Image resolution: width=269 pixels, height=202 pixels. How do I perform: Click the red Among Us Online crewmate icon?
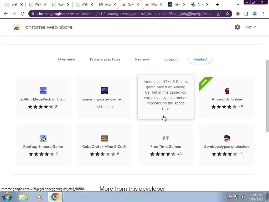[227, 91]
